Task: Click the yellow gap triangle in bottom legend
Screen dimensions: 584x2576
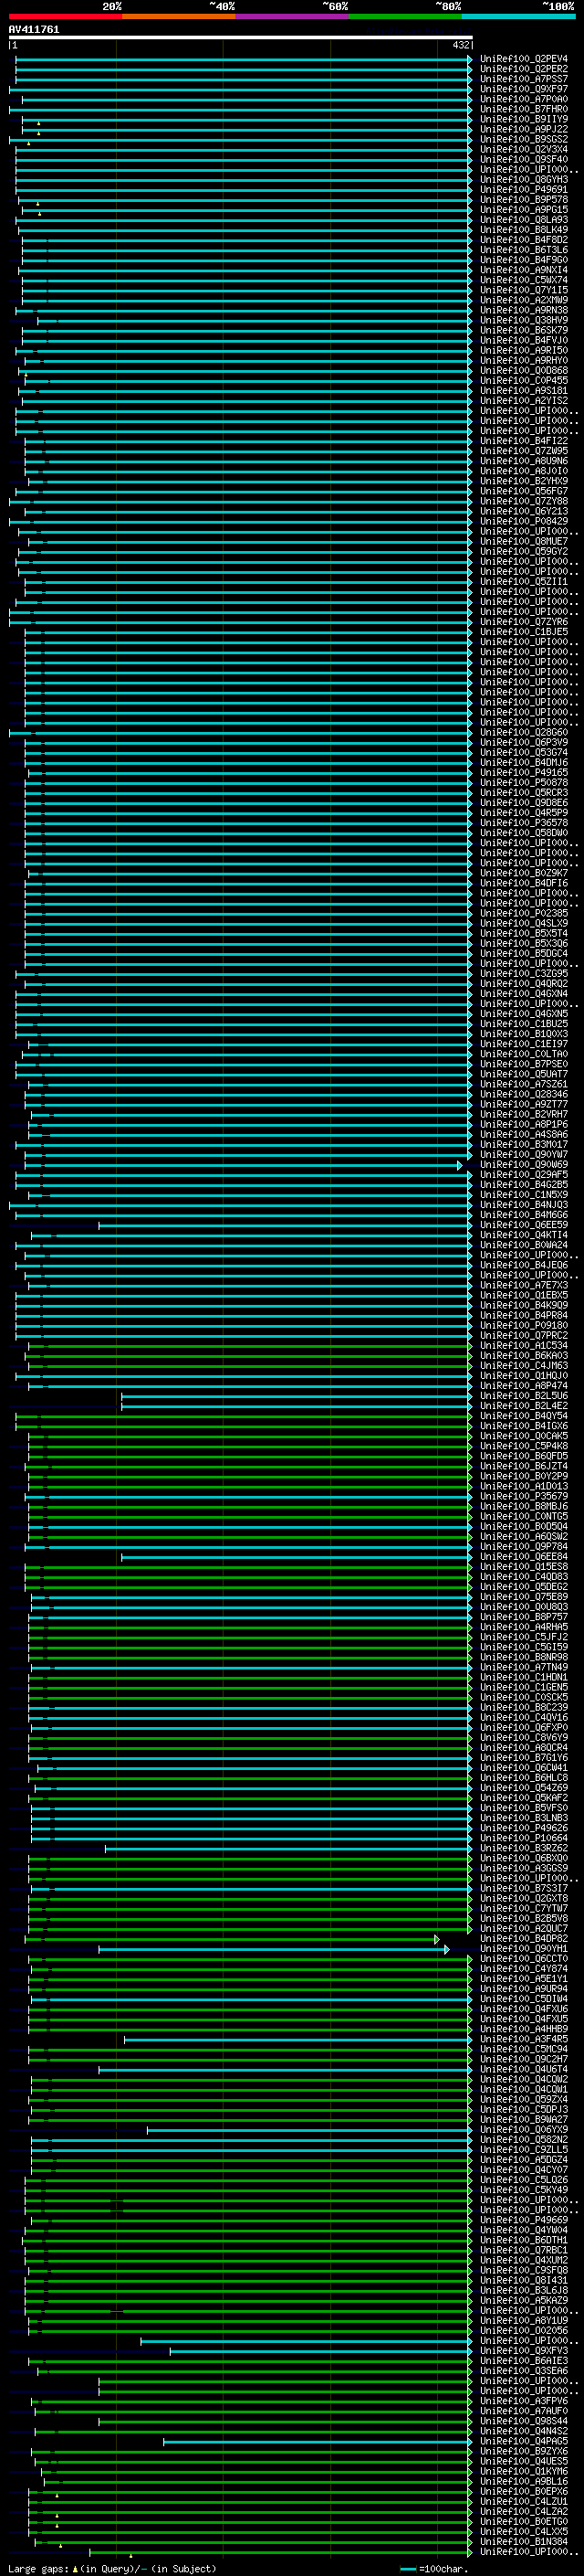Action: 75,2568
